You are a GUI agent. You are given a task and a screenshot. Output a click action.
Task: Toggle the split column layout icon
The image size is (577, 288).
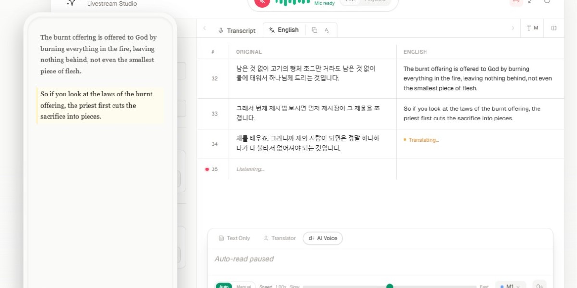pos(553,28)
